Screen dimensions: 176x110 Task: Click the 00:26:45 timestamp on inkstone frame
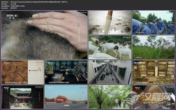(x=82, y=62)
